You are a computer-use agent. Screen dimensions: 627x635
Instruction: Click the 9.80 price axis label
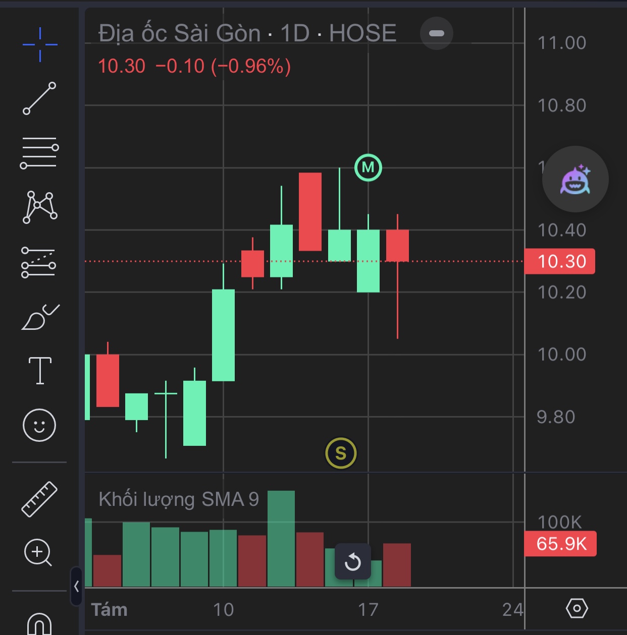[556, 417]
